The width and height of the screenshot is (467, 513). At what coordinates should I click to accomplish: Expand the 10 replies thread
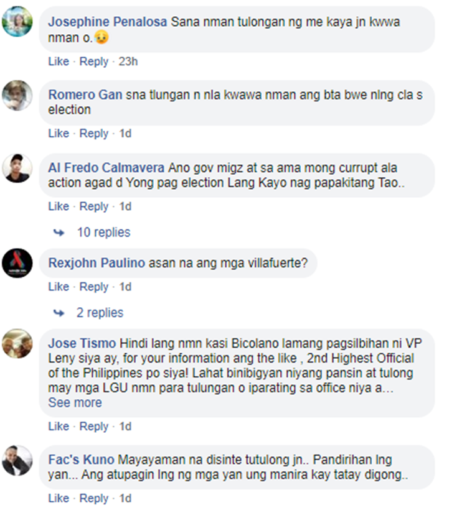103,233
